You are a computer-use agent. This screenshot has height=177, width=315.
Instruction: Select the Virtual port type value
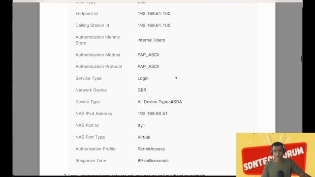(144, 137)
